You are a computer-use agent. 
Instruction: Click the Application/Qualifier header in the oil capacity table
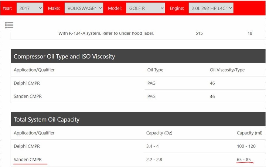tap(34, 133)
